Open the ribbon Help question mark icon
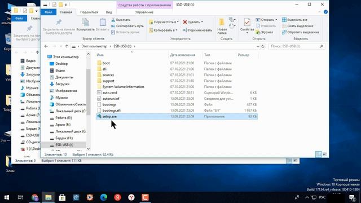 tap(325, 12)
